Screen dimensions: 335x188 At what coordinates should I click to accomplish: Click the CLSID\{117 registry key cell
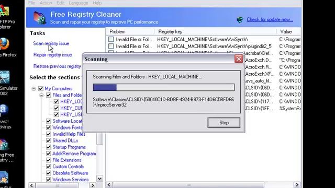click(x=259, y=101)
